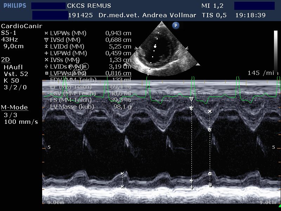Select the LVIDd asterisk marker icon
Viewport: 281px width, 211px height.
pos(46,46)
